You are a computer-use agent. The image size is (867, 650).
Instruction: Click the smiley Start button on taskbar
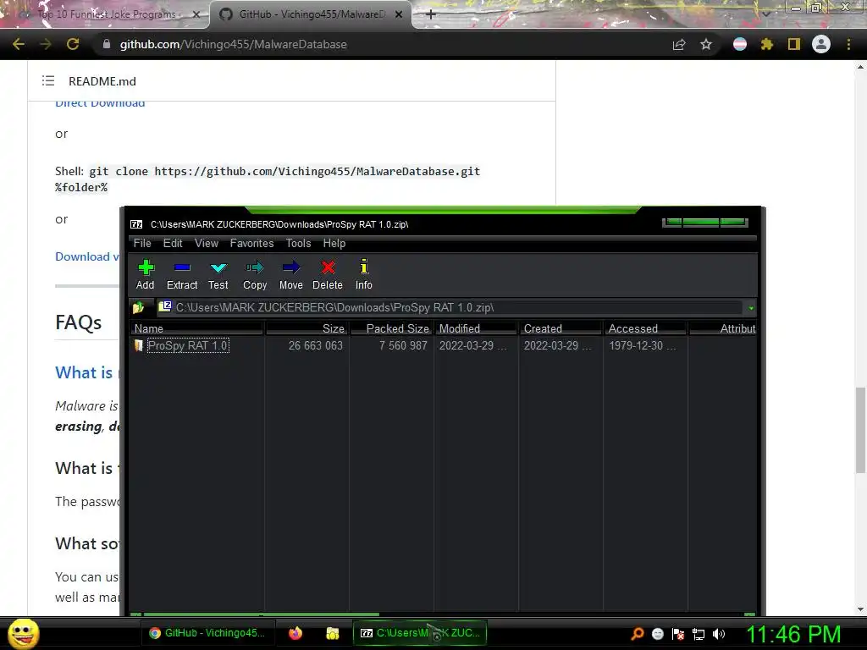23,633
